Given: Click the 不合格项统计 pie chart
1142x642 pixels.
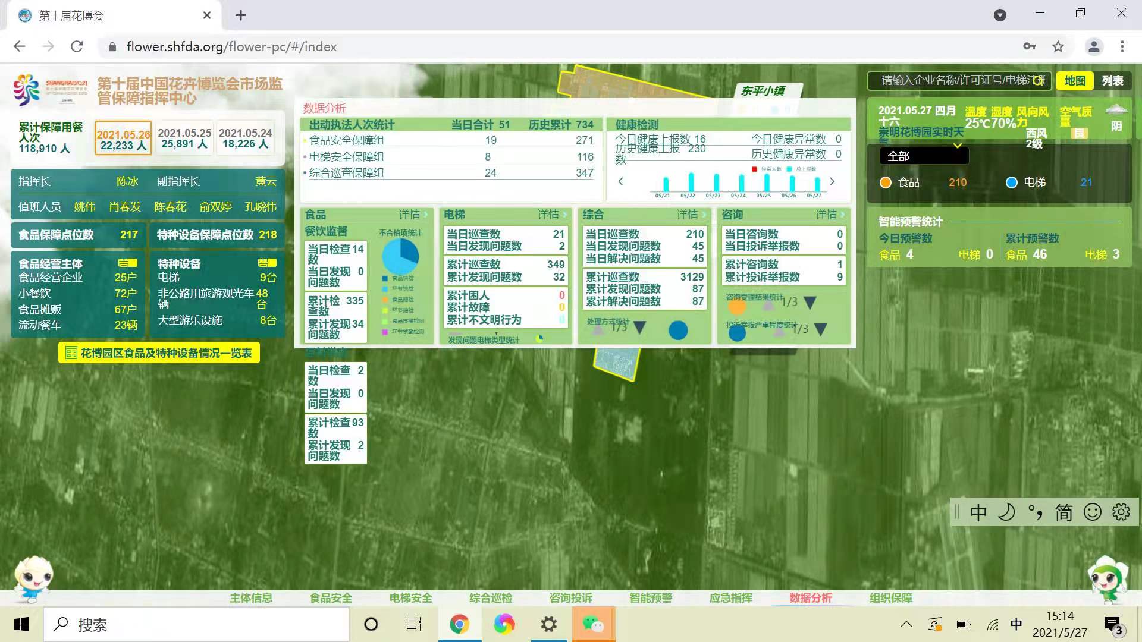Looking at the screenshot, I should tap(400, 256).
